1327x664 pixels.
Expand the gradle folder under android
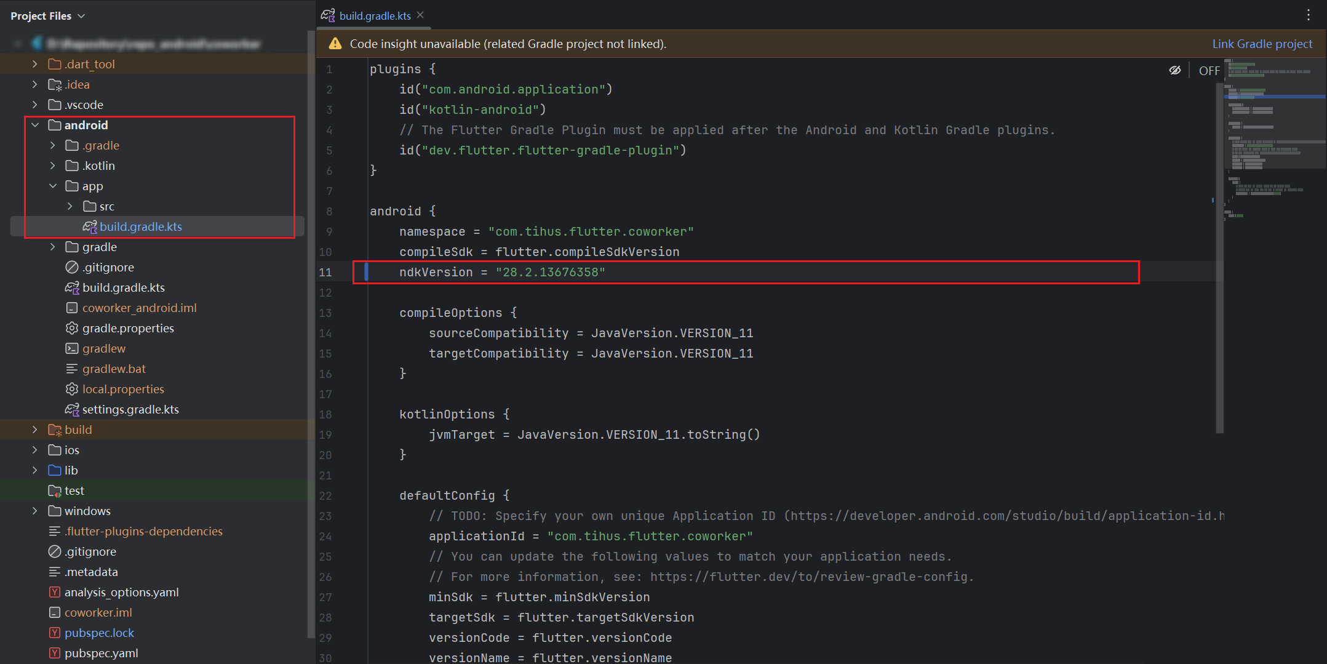tap(53, 247)
